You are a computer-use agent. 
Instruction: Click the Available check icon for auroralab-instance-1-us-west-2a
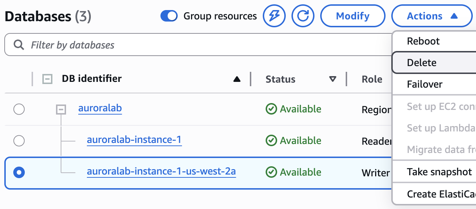click(x=271, y=172)
